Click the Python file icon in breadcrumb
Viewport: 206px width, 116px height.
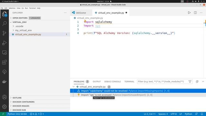coord(75,18)
